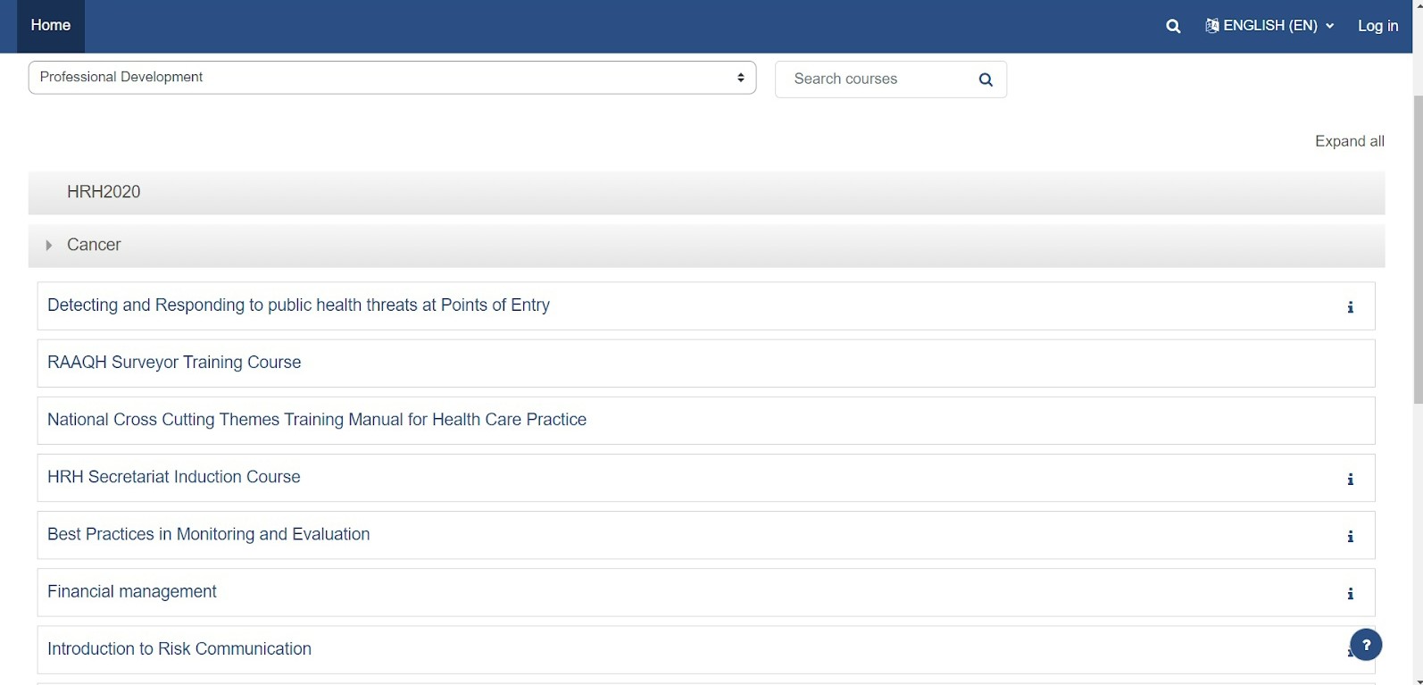The height and width of the screenshot is (685, 1423).
Task: Click the search icon in top navigation bar
Action: [x=1173, y=26]
